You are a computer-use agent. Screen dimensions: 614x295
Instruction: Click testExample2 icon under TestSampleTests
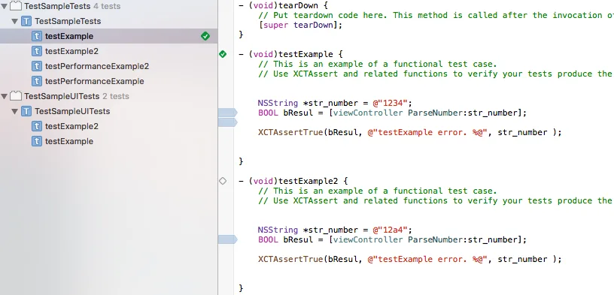pyautogui.click(x=36, y=51)
